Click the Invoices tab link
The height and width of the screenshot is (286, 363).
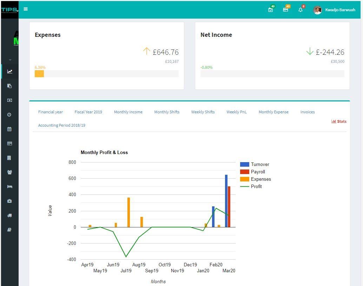[x=307, y=112]
